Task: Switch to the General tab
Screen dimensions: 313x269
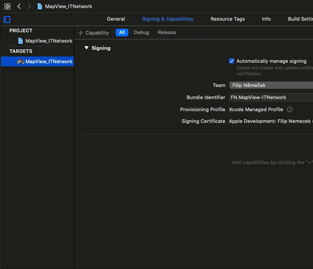Action: [x=116, y=19]
